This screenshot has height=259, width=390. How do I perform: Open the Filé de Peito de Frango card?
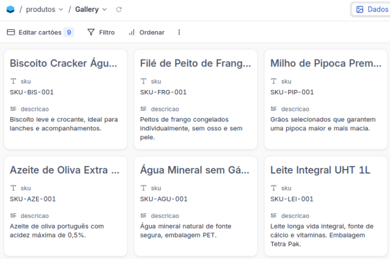coord(195,63)
